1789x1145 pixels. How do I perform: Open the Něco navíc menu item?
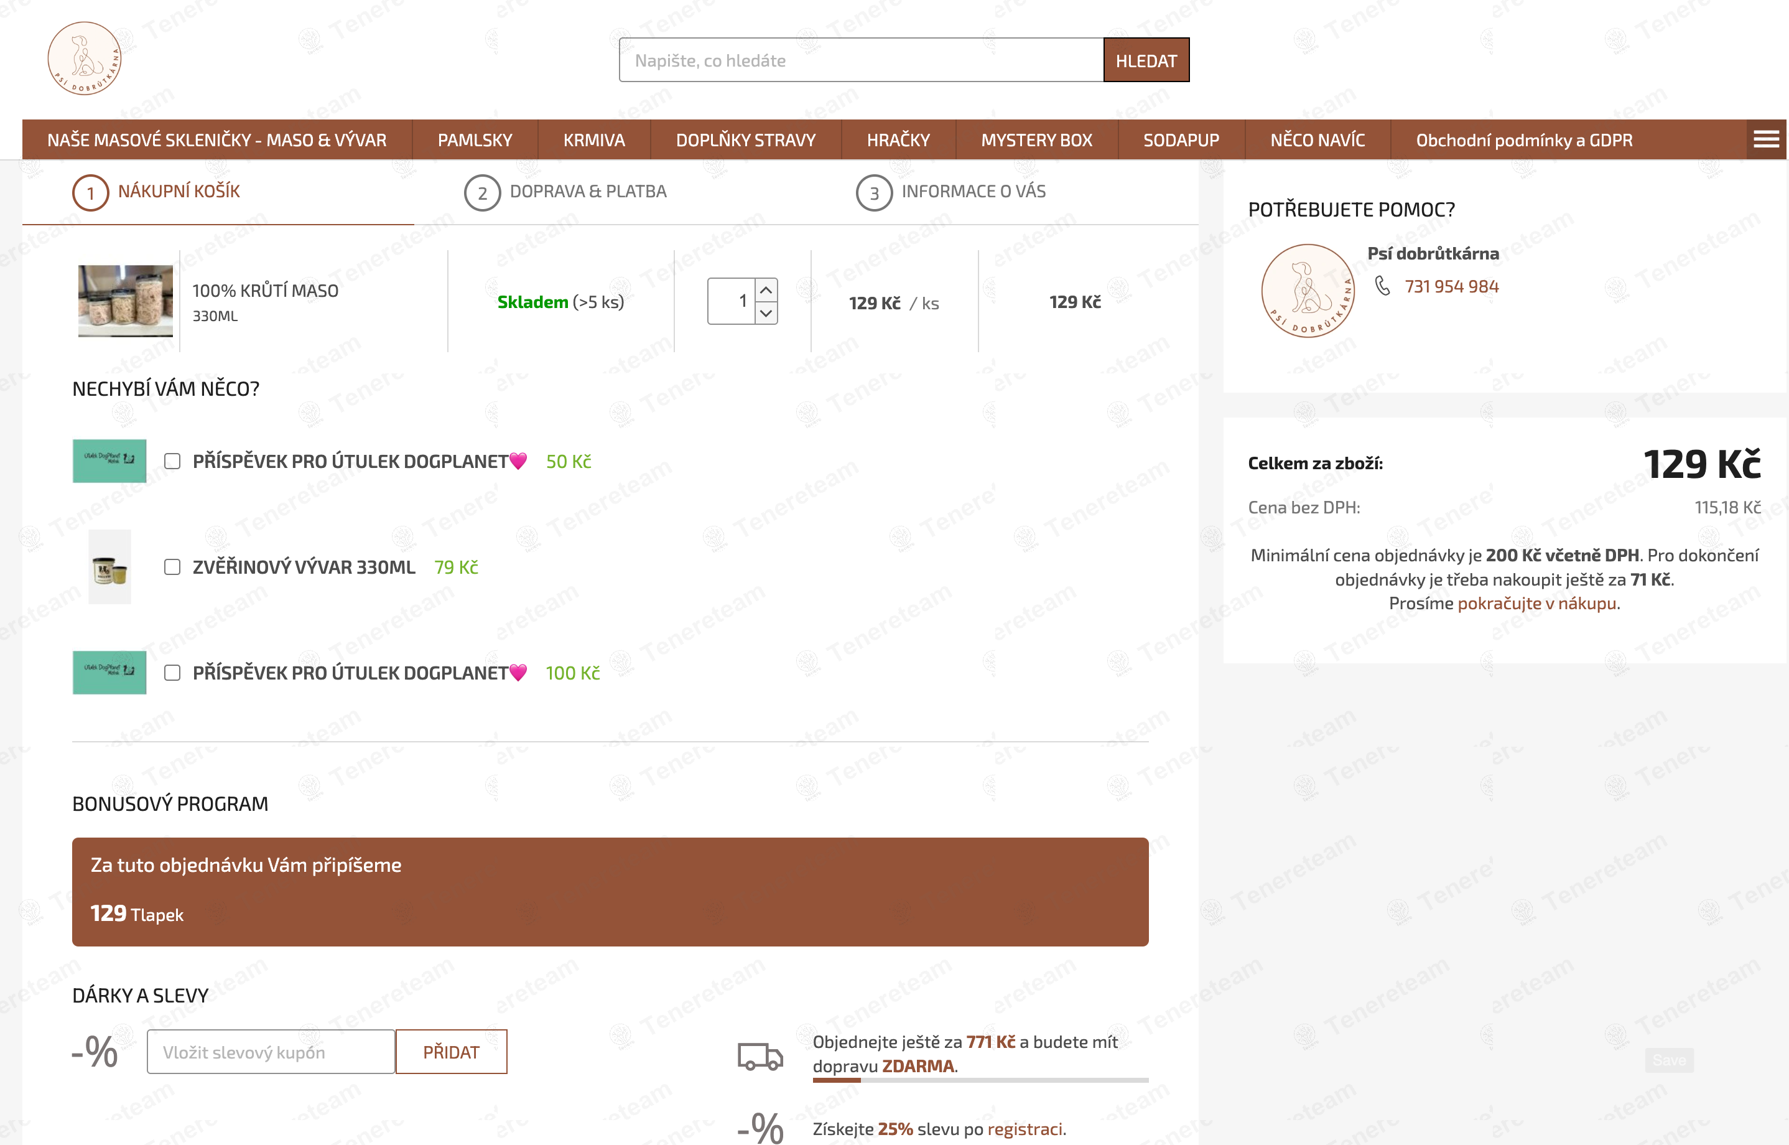click(x=1317, y=140)
